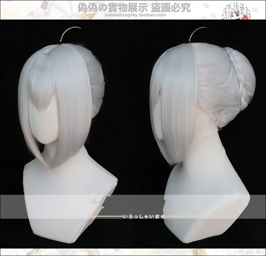Click the weiweicosplay.taobao.com URL text
266x256 pixels.
pyautogui.click(x=135, y=15)
